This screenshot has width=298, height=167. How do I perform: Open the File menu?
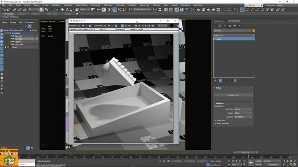3,5
